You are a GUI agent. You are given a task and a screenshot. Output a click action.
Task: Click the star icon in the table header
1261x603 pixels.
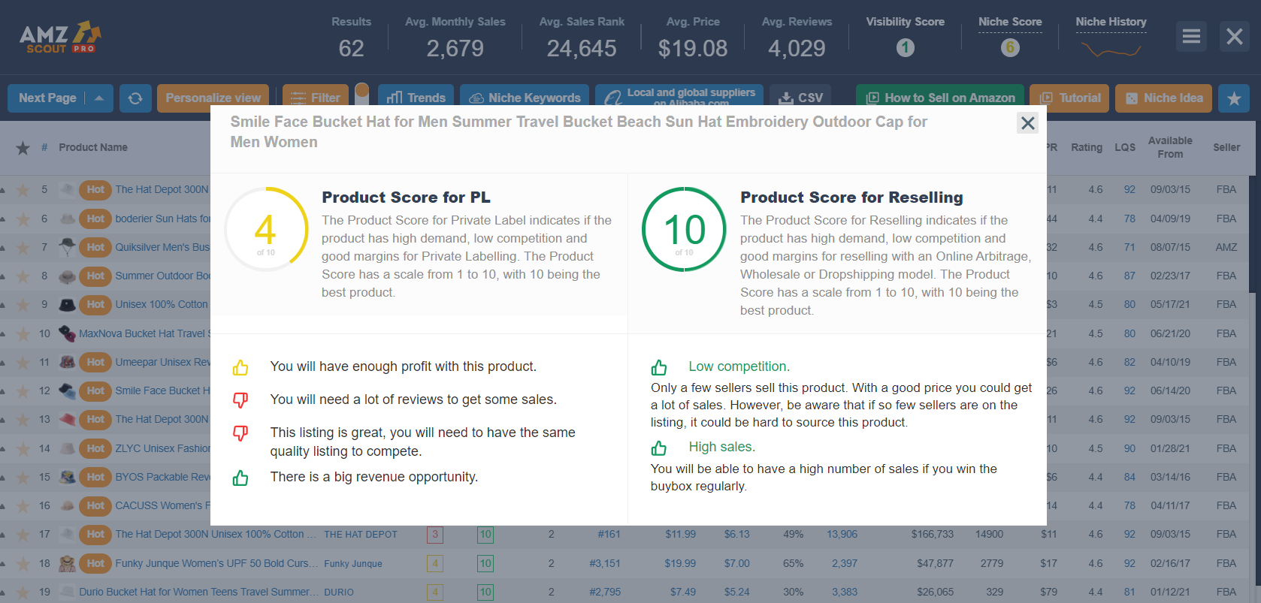point(23,148)
